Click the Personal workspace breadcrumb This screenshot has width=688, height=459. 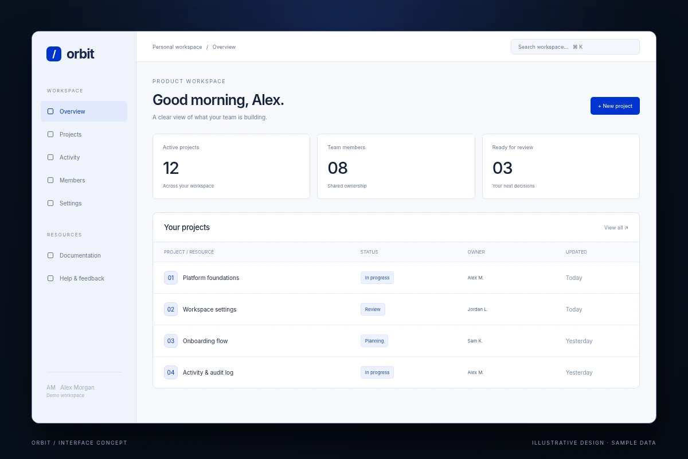click(x=177, y=47)
